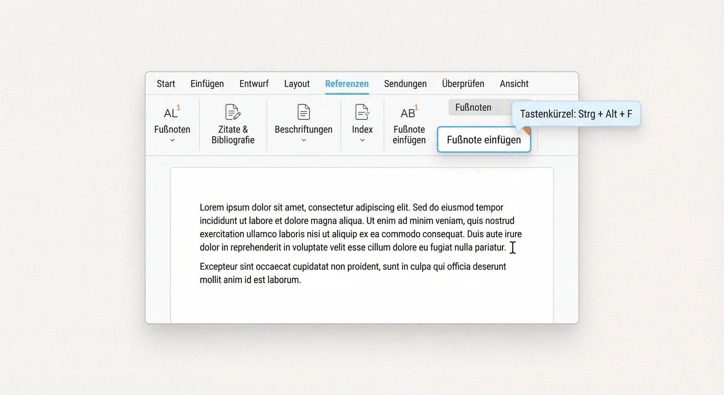The height and width of the screenshot is (395, 724).
Task: Click the Fußnoten AL icon in the ribbon
Action: coord(171,112)
